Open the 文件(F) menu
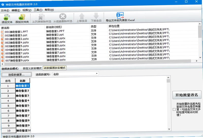The image size is (203, 138). point(5,10)
